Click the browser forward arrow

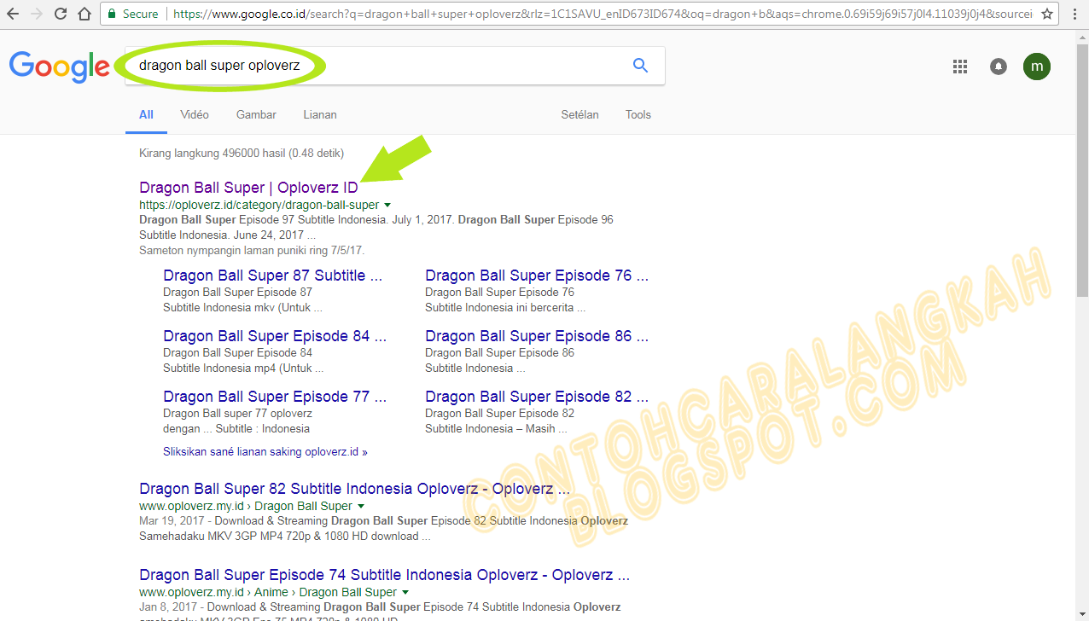tap(37, 14)
